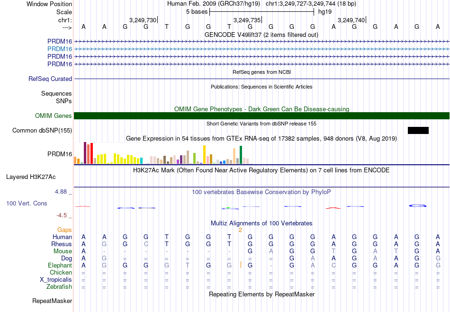This screenshot has width=450, height=312.
Task: Click the Sequences track label
Action: click(56, 93)
